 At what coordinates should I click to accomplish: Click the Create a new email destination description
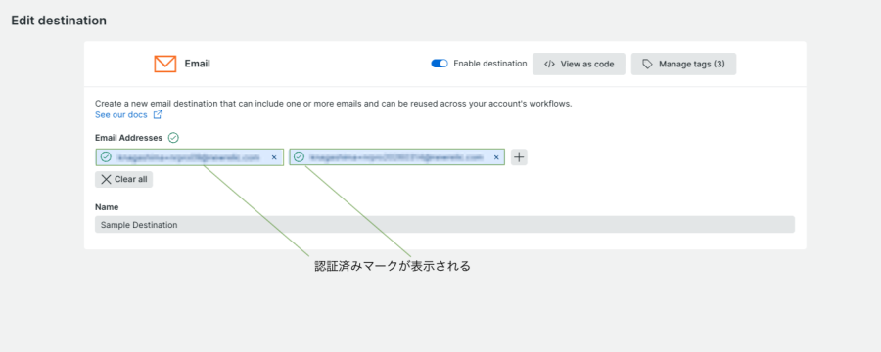333,104
